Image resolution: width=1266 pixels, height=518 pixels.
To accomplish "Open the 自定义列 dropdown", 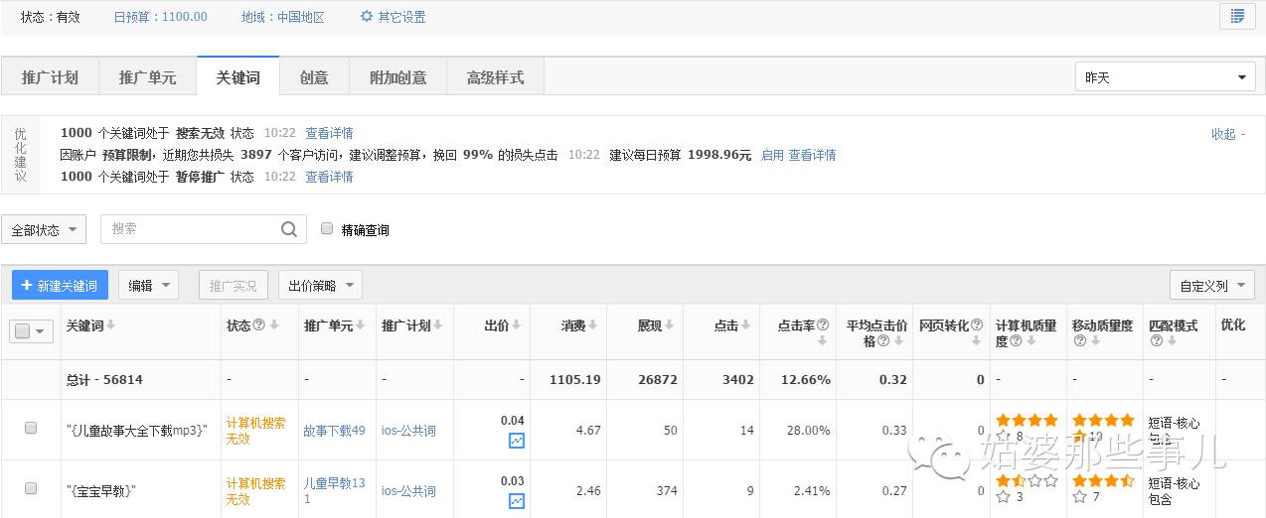I will click(1212, 286).
